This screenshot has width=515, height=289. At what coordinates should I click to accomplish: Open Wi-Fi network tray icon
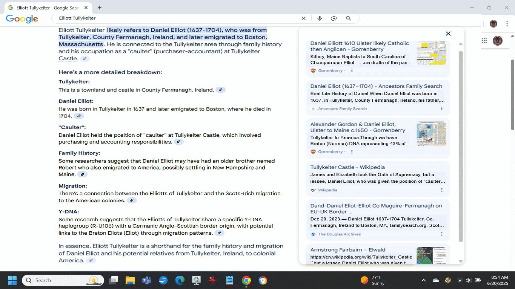[460, 280]
